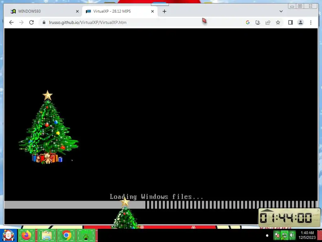Viewport: 322px width, 242px height.
Task: Open the Chrome profile avatar menu
Action: pos(300,22)
